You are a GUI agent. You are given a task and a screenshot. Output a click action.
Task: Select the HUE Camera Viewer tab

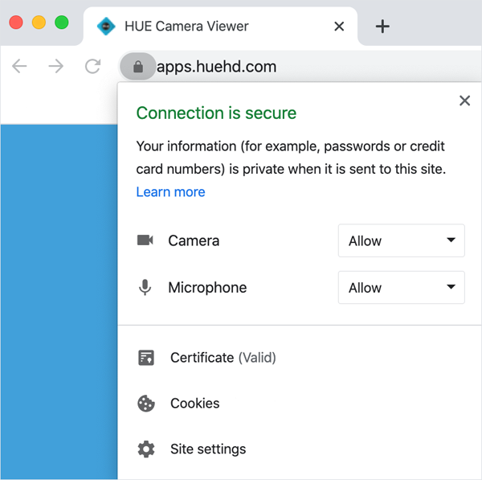(220, 27)
